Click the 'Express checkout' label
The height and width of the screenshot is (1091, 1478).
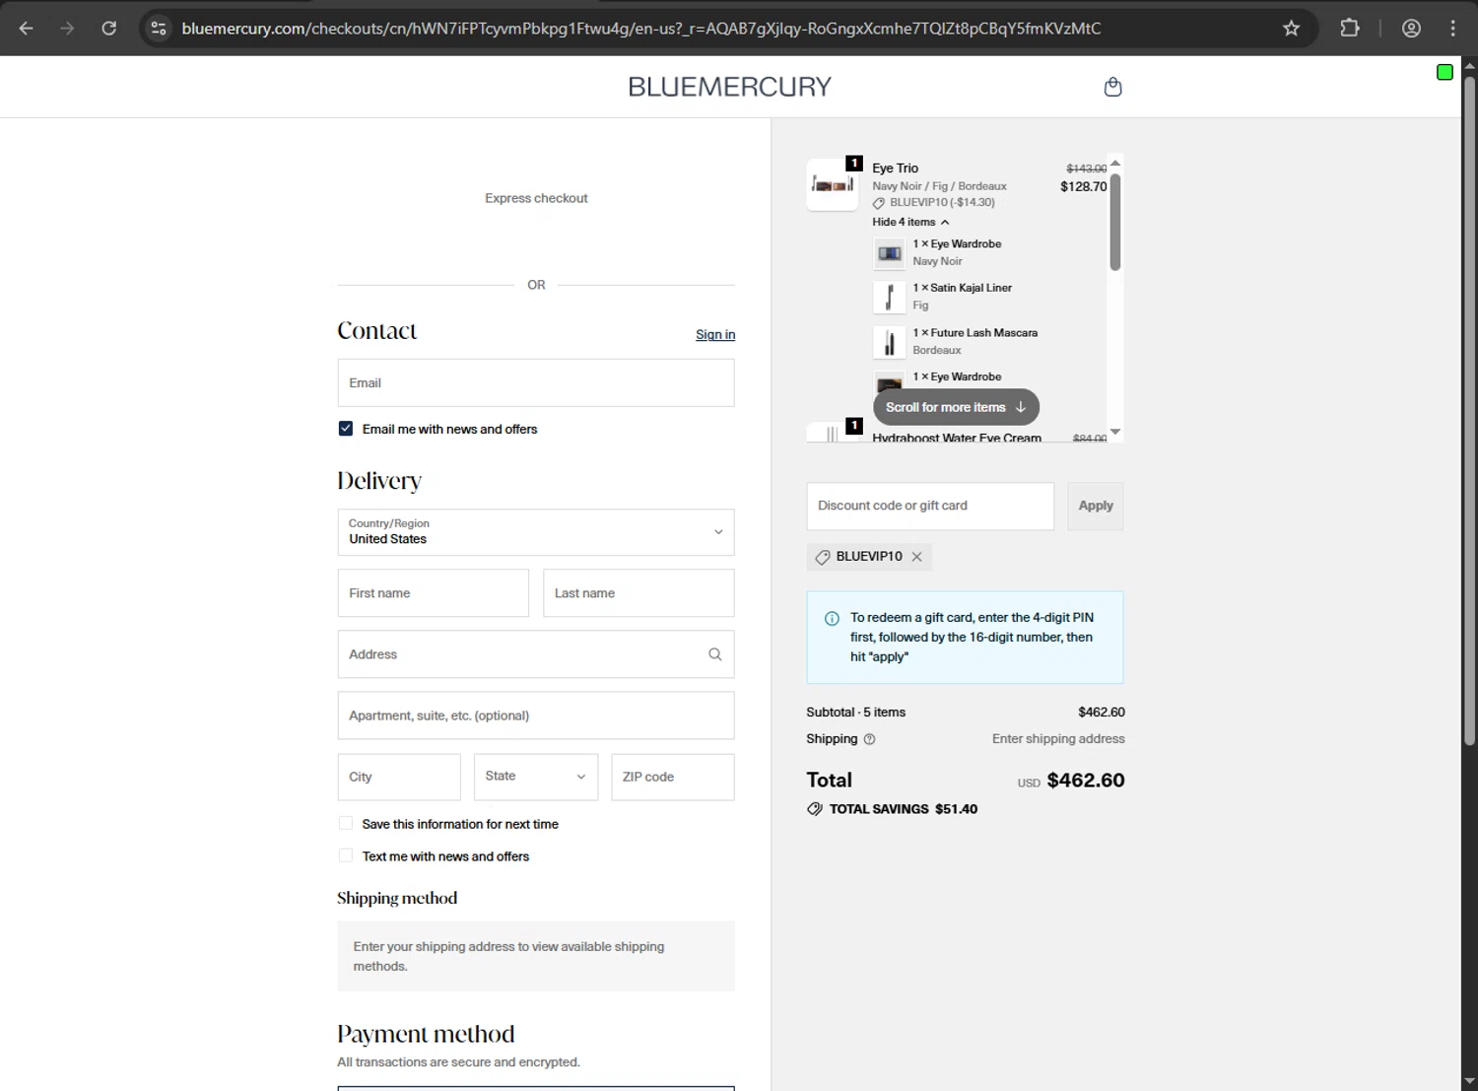click(536, 198)
